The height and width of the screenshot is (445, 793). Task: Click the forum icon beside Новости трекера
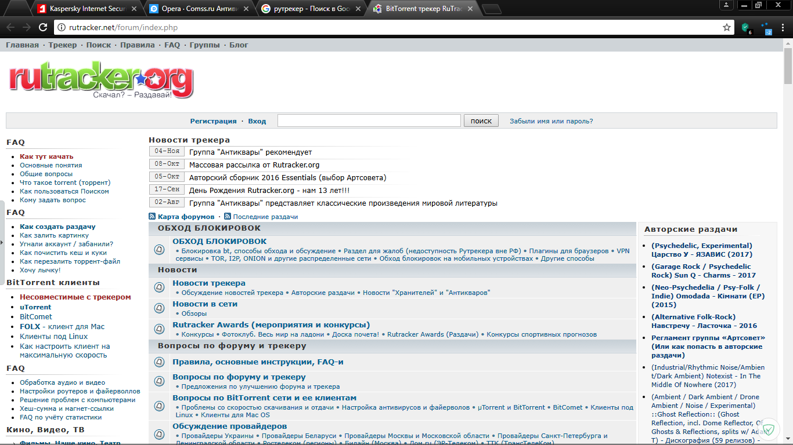click(159, 287)
